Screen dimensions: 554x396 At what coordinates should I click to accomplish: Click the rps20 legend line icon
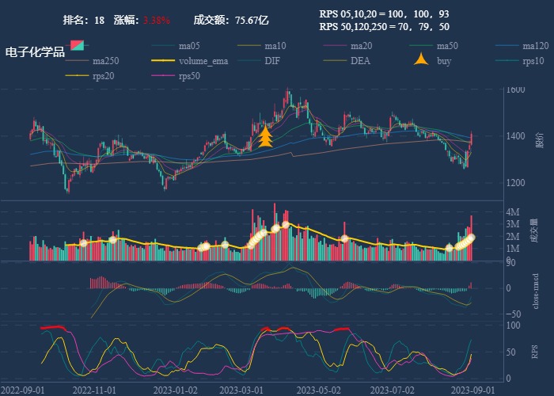[x=78, y=76]
